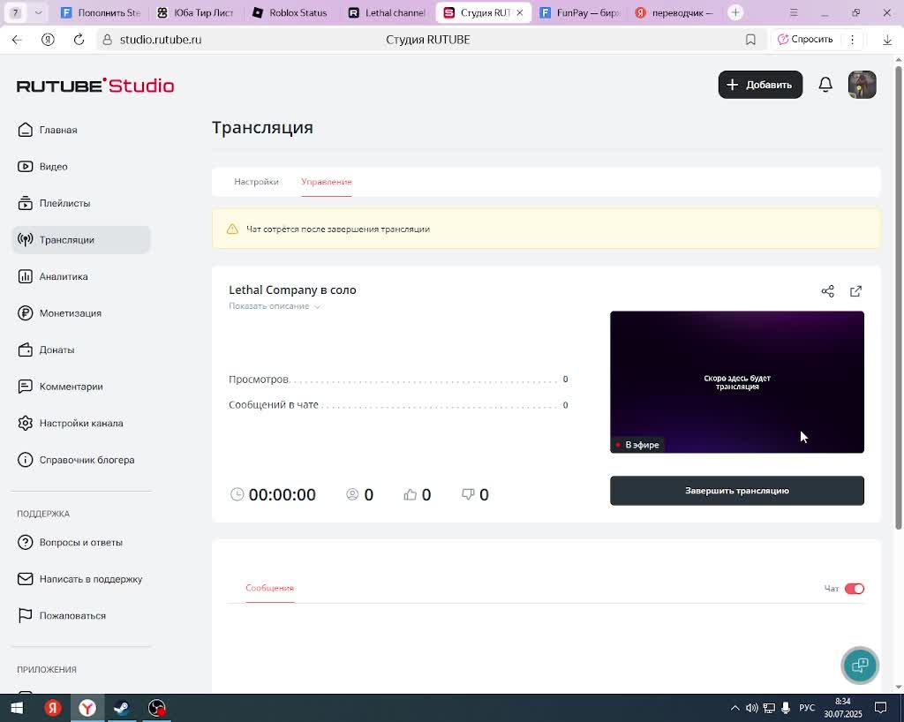Screen dimensions: 904x722
Task: Open the browser hamburger menu
Action: [794, 12]
